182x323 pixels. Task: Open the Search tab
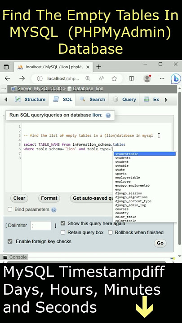[93, 100]
